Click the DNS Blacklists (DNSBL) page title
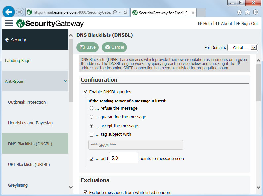Viewport: 263px width, 196px height. click(105, 35)
